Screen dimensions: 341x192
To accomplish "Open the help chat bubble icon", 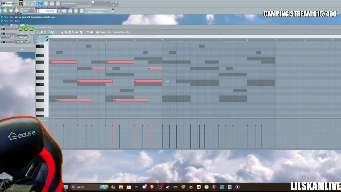I will [82, 11].
